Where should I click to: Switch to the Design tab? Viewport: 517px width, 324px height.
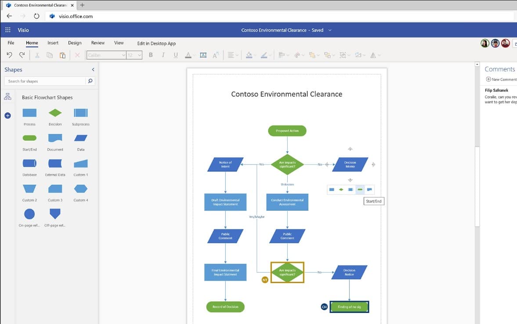click(75, 43)
